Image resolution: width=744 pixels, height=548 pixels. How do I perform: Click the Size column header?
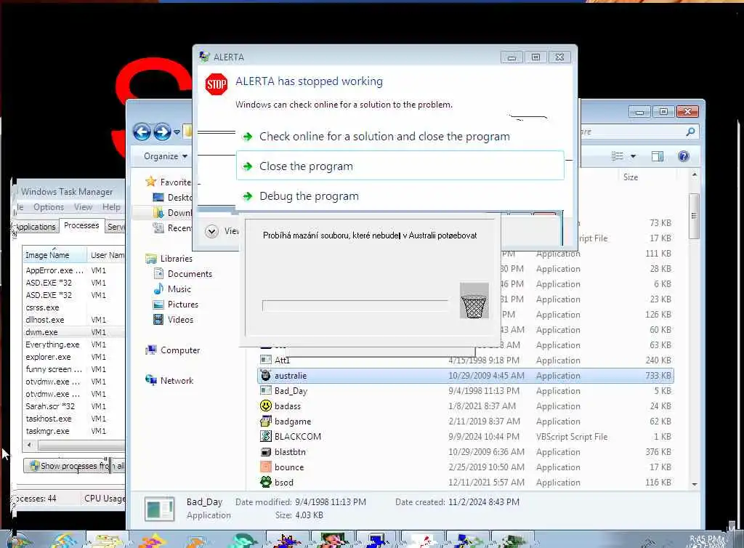click(631, 177)
